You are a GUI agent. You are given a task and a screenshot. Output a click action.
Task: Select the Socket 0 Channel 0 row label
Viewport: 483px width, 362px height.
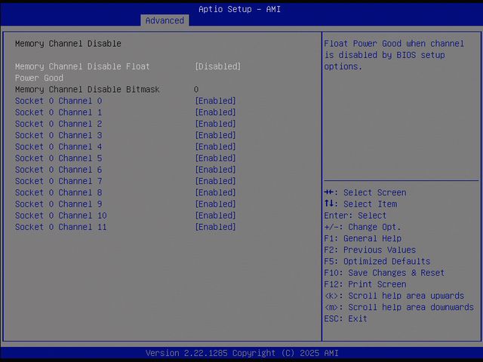(59, 101)
